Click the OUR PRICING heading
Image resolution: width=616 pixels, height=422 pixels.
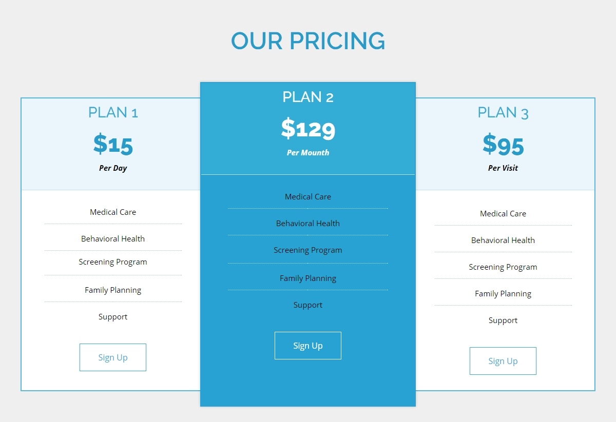point(308,41)
